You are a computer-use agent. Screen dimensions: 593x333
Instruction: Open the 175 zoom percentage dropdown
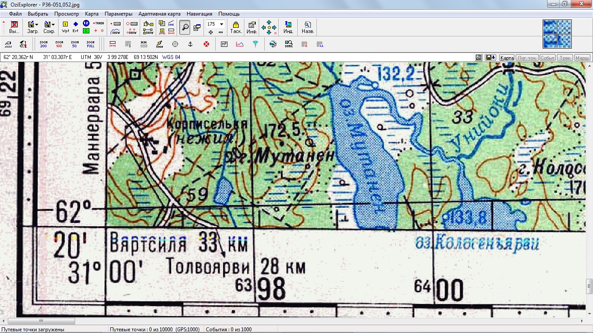pyautogui.click(x=221, y=24)
